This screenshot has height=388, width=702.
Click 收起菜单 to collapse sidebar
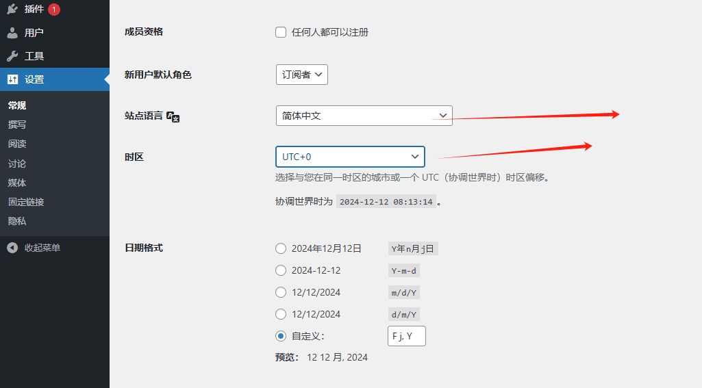[x=42, y=248]
